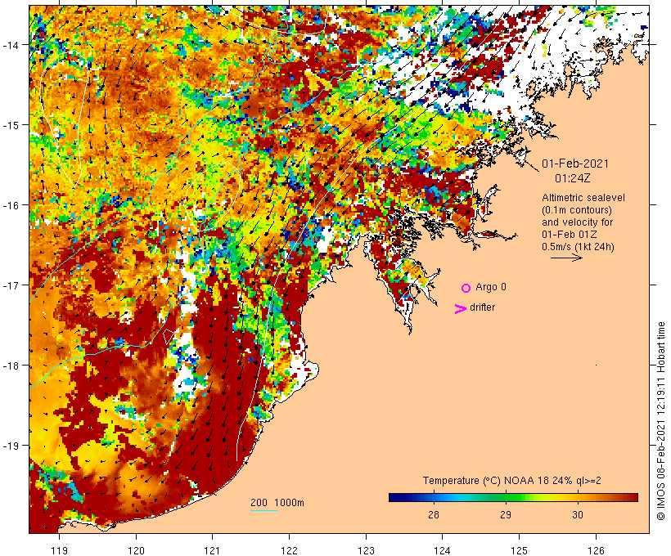Click the 0.5m/s velocity scale arrow
Image resolution: width=671 pixels, height=556 pixels.
click(x=566, y=258)
